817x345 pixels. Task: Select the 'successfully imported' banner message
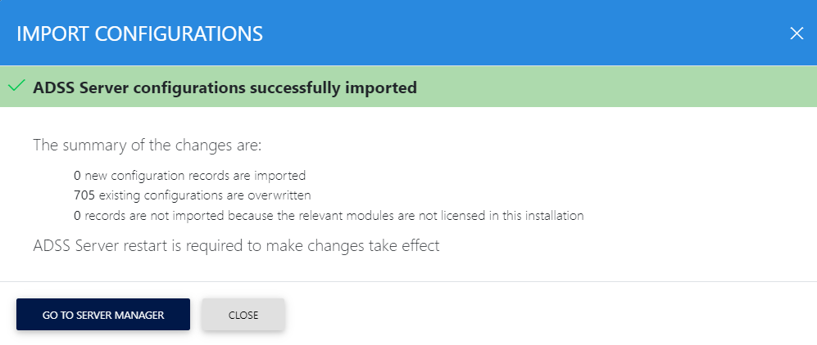point(225,87)
